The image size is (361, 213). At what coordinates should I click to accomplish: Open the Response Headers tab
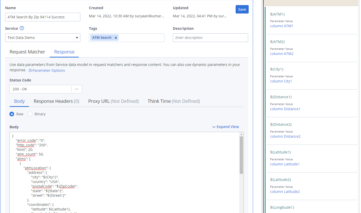coord(56,101)
